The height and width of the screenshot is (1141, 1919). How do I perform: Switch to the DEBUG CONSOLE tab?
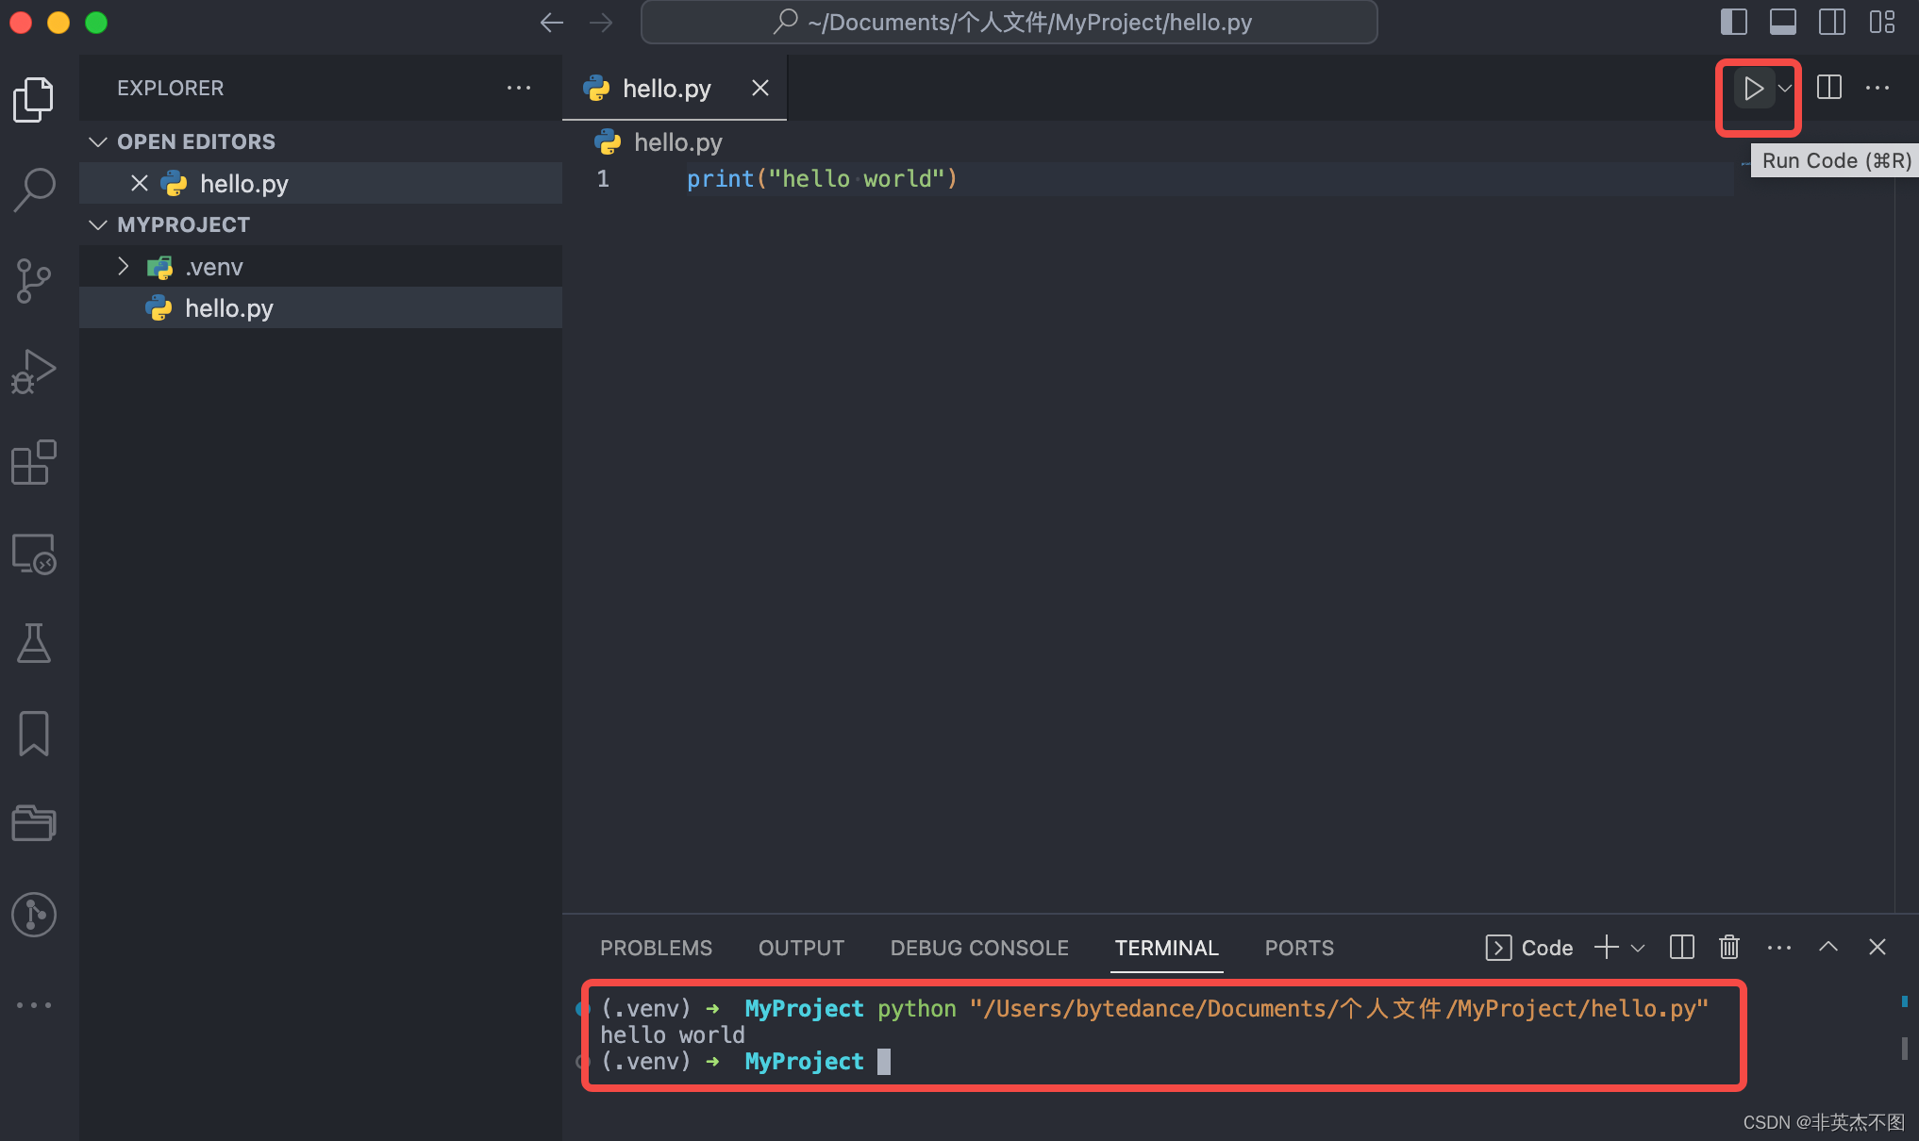pos(979,948)
